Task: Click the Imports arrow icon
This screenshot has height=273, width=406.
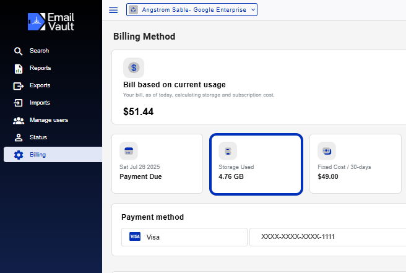Action: tap(18, 103)
